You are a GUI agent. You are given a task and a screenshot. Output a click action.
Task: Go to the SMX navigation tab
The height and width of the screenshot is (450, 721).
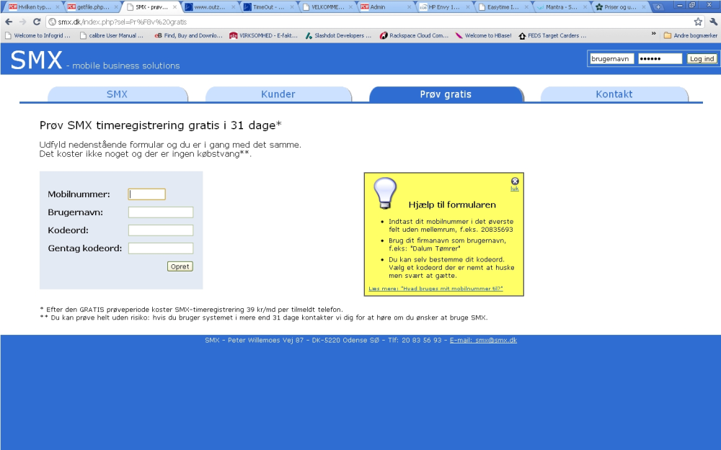[118, 94]
